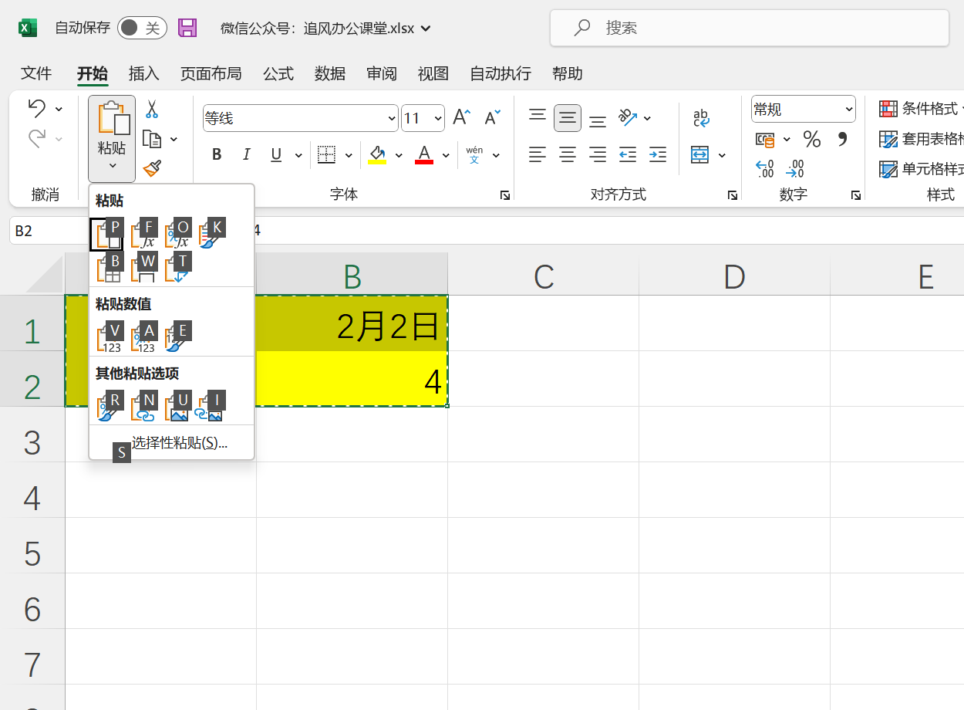This screenshot has width=964, height=710.
Task: Switch to the 视图 tab
Action: pos(433,73)
